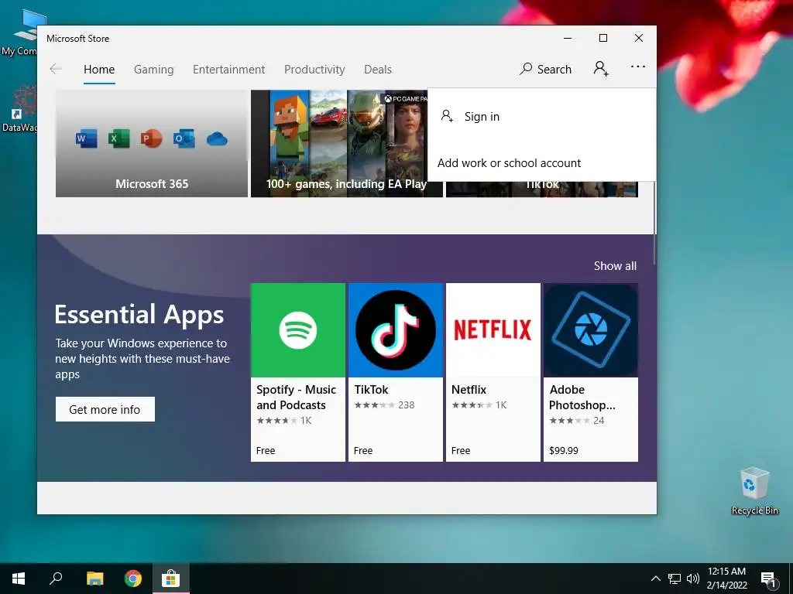
Task: Click the Microsoft Store taskbar icon
Action: coord(171,579)
